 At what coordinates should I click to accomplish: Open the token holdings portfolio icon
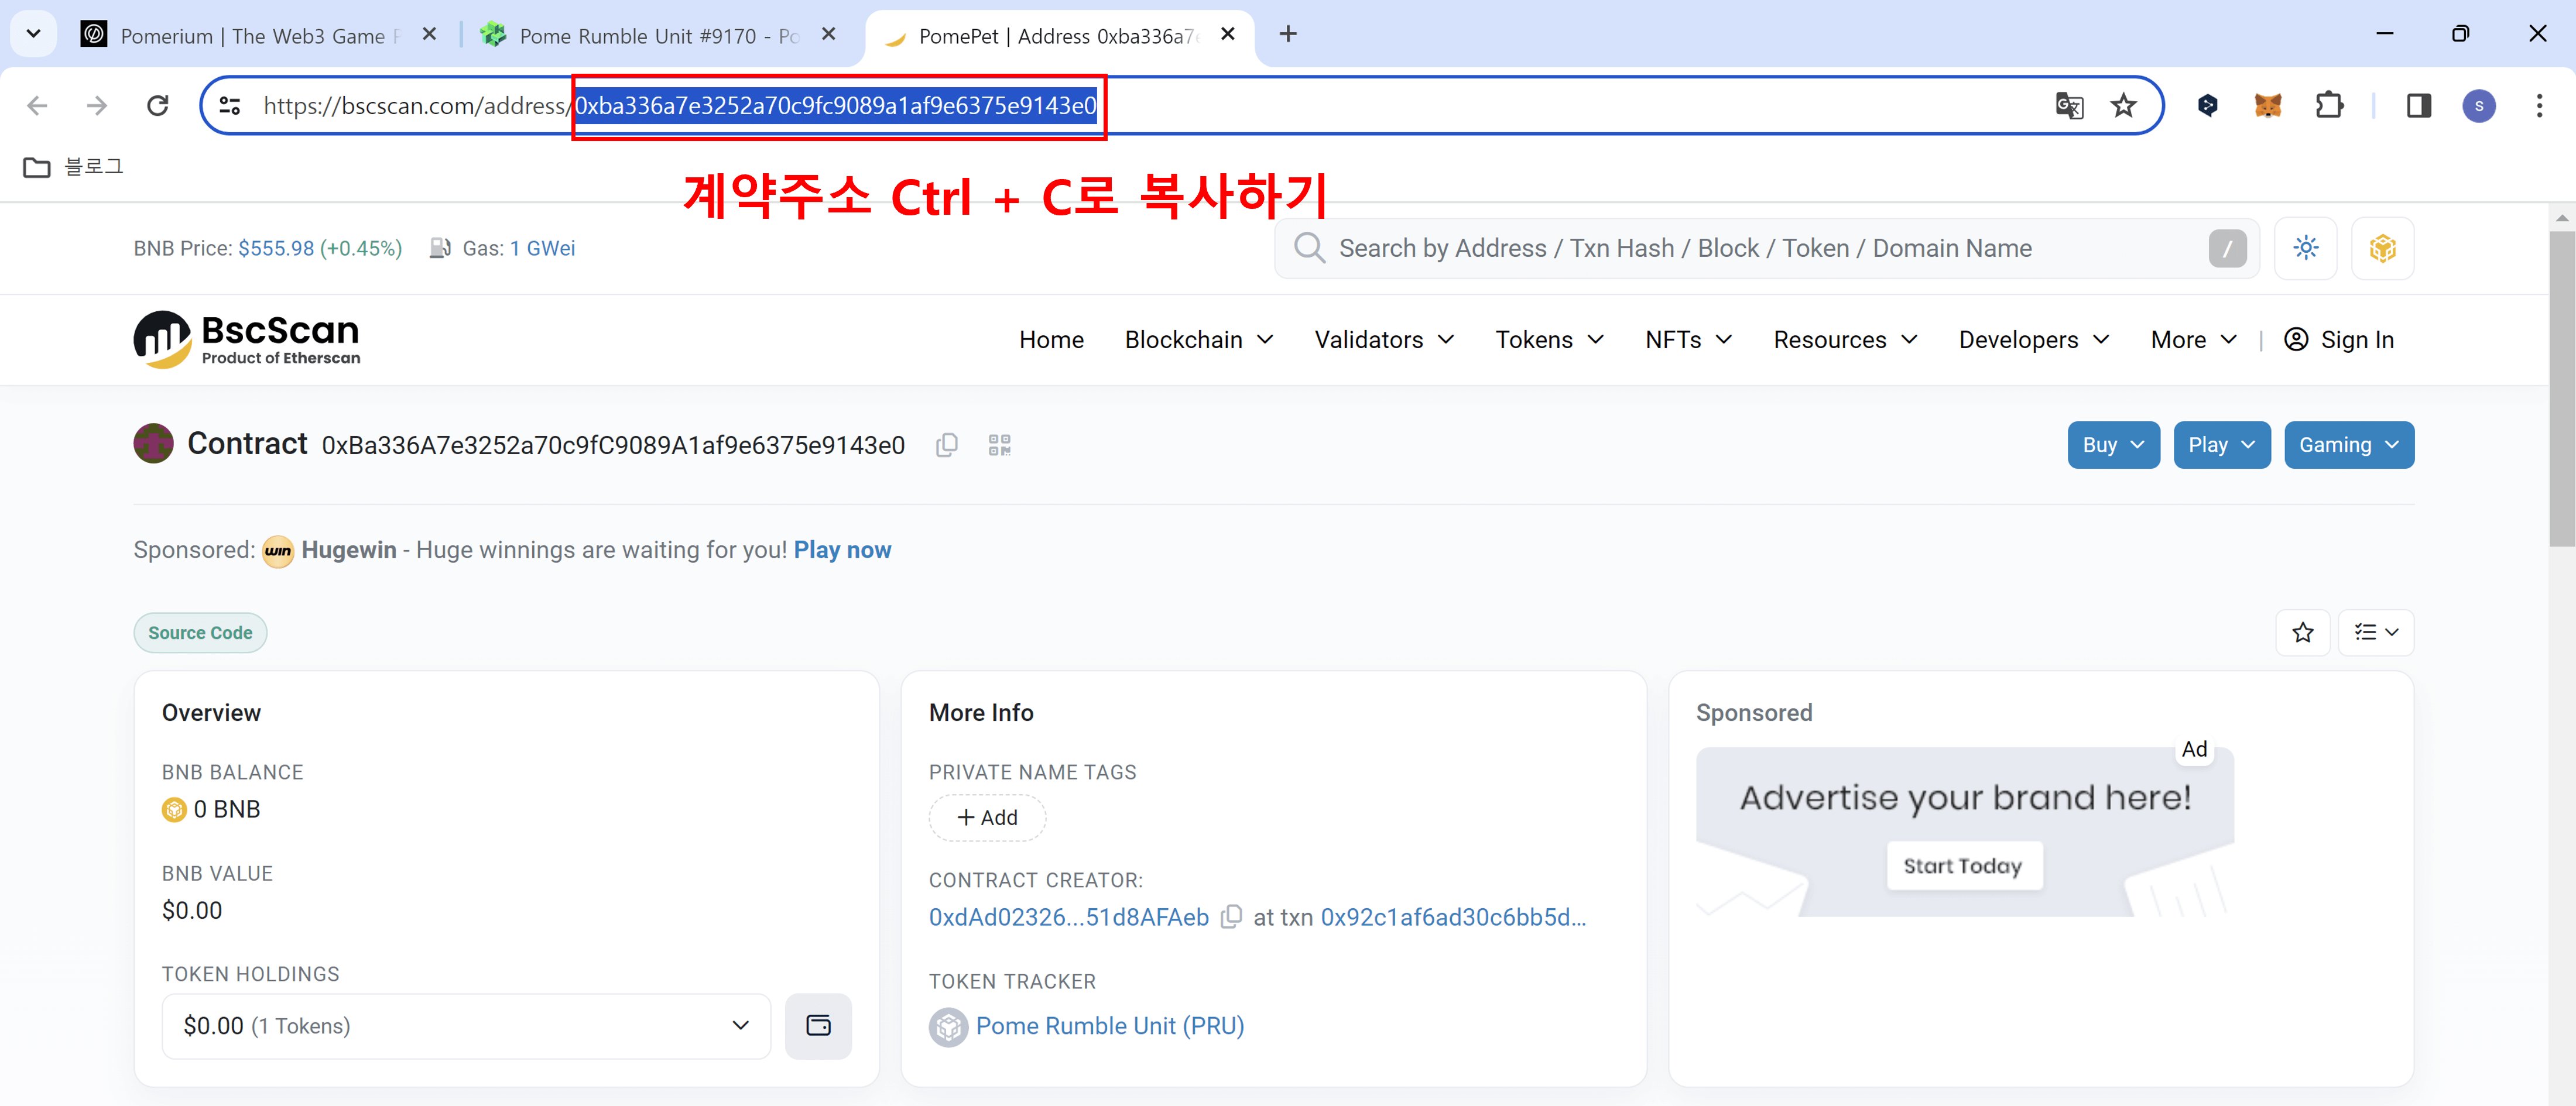click(x=818, y=1026)
